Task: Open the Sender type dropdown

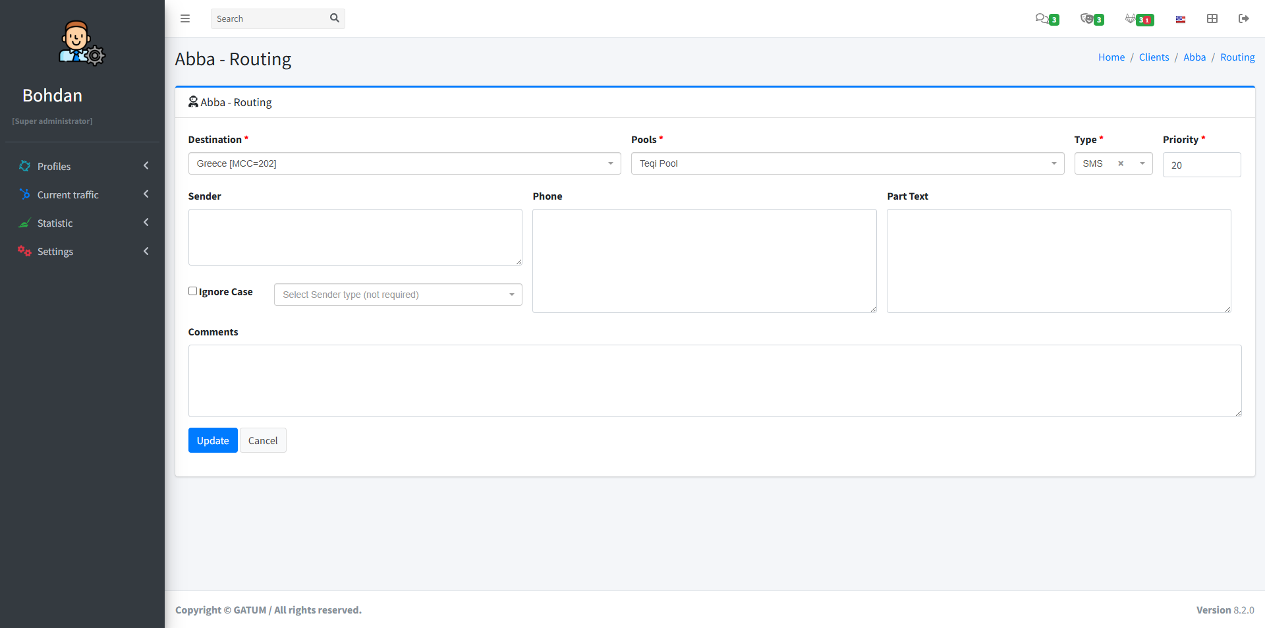Action: tap(397, 295)
